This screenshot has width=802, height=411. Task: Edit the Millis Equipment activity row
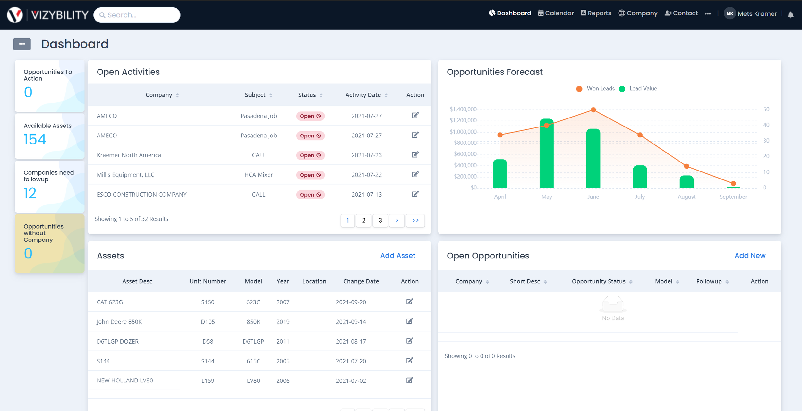point(415,174)
